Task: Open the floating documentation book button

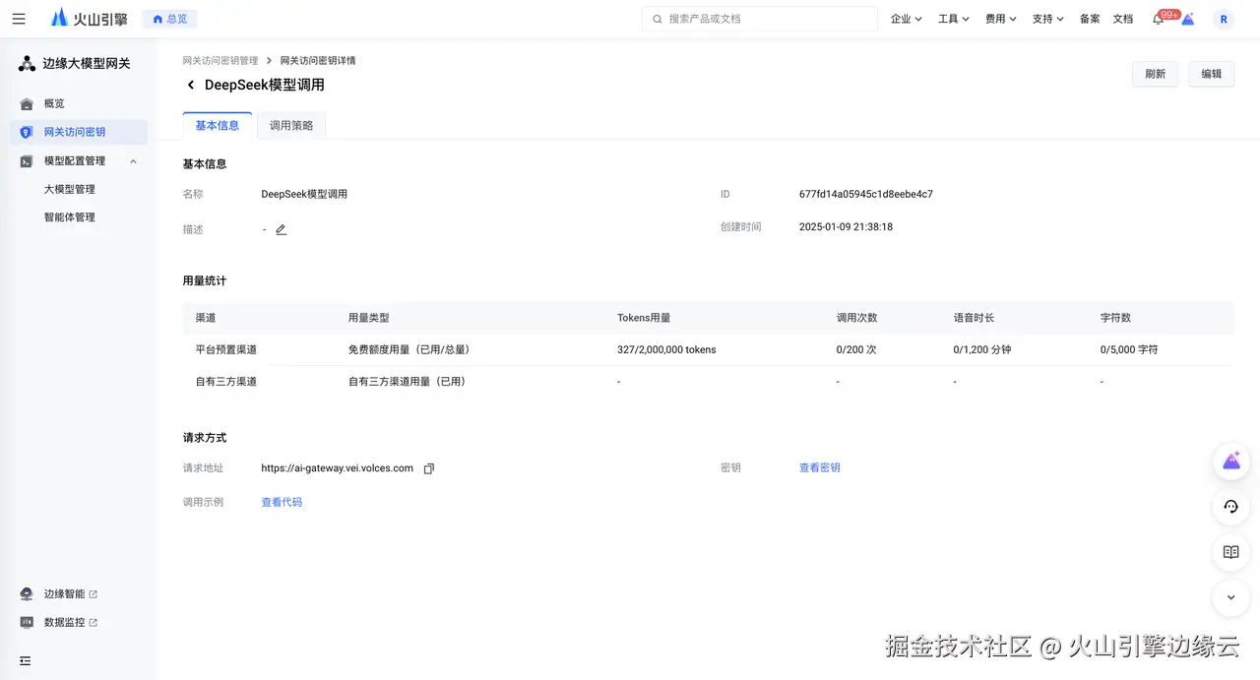Action: pyautogui.click(x=1230, y=552)
